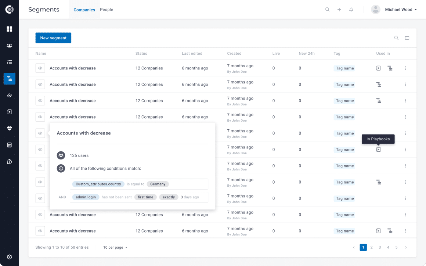The image size is (426, 266).
Task: Open the calculator icon in left sidebar
Action: (10, 145)
